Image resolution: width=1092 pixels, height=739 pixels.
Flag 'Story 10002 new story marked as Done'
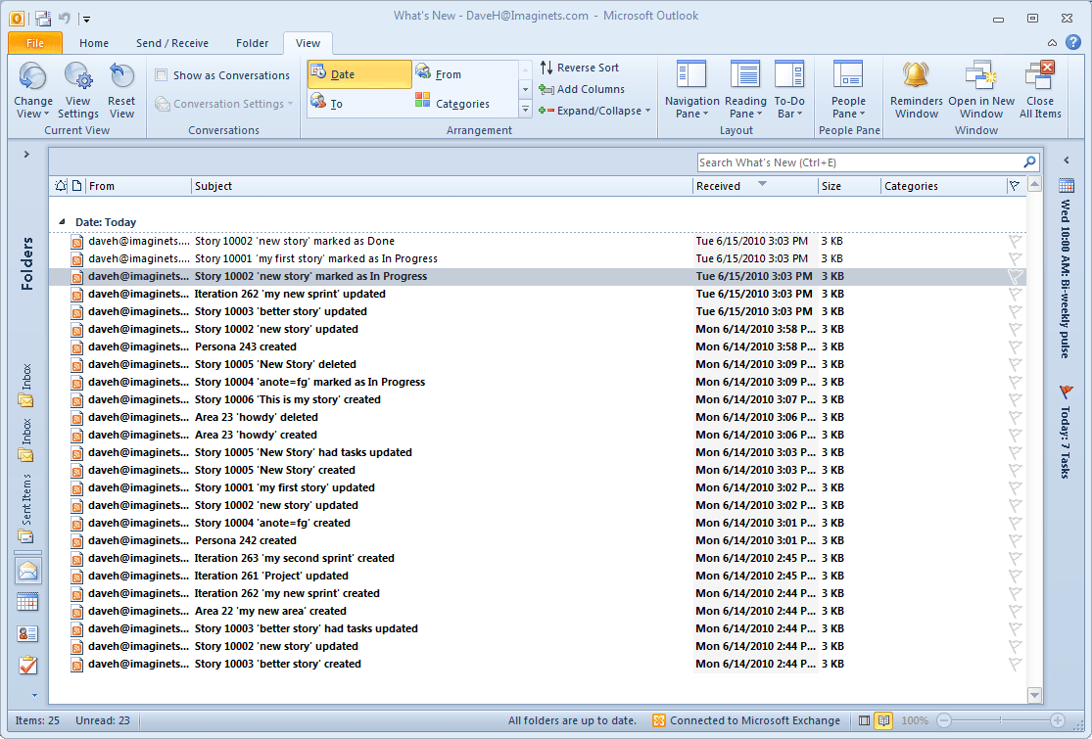1015,241
